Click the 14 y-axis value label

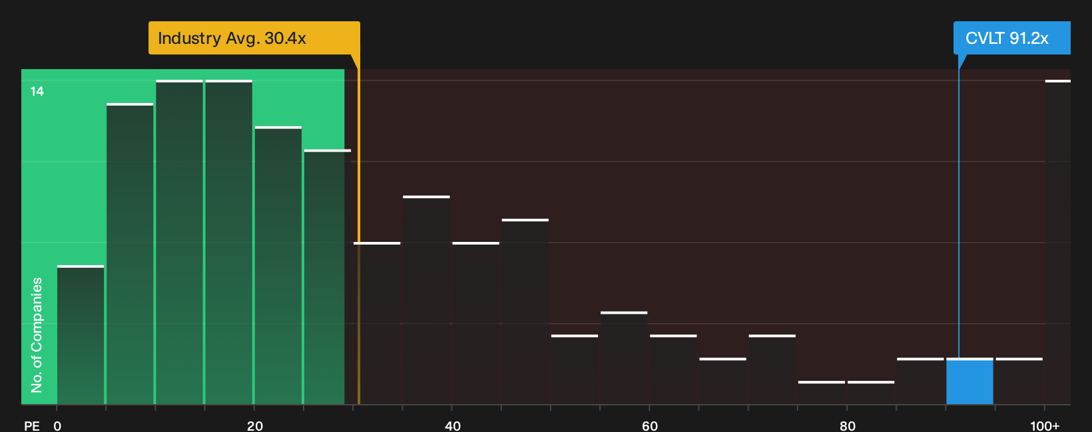tap(37, 91)
